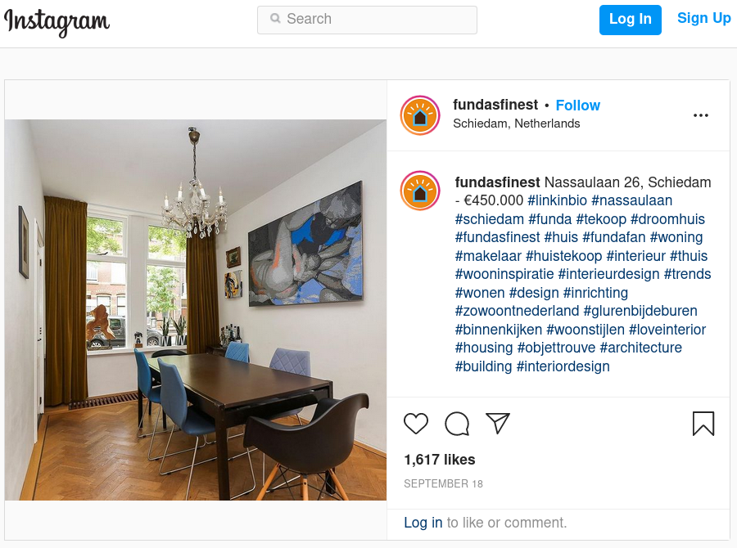Save post with the bookmark icon
This screenshot has height=548, width=737.
[703, 424]
